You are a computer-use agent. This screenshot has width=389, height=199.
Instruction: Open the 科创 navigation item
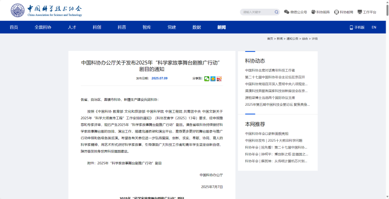[x=97, y=27]
